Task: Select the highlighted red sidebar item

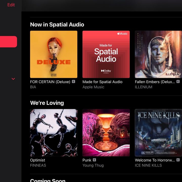Action: coord(9,42)
